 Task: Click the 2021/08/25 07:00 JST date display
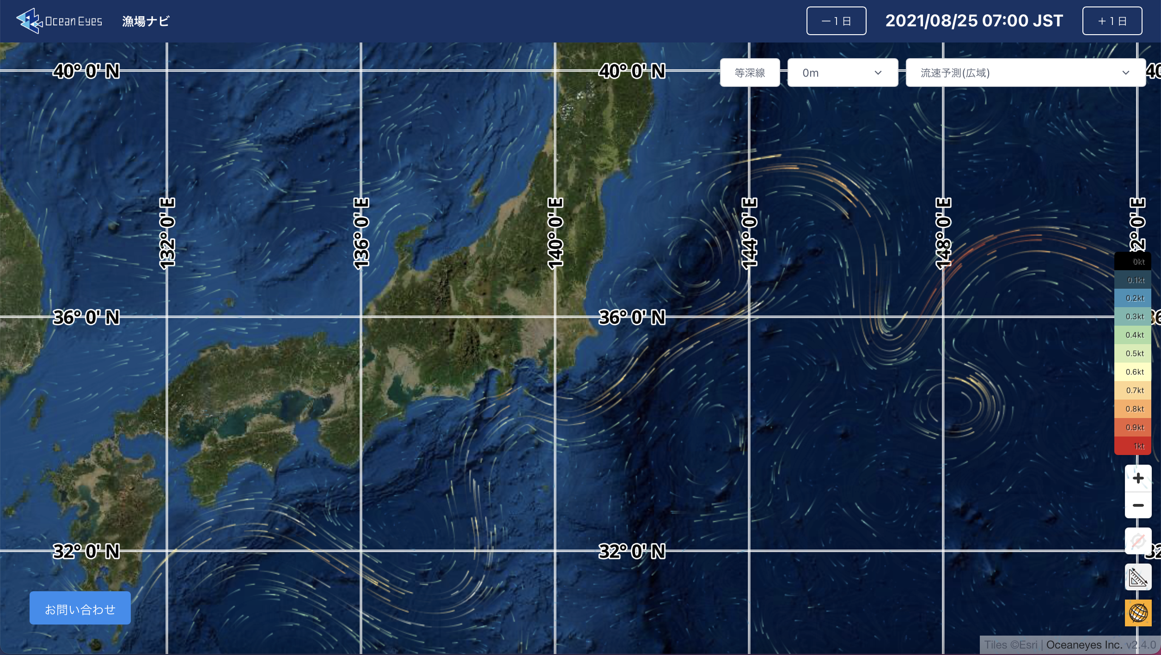coord(974,21)
